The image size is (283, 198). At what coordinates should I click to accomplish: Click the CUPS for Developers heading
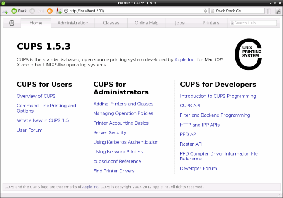coord(218,84)
